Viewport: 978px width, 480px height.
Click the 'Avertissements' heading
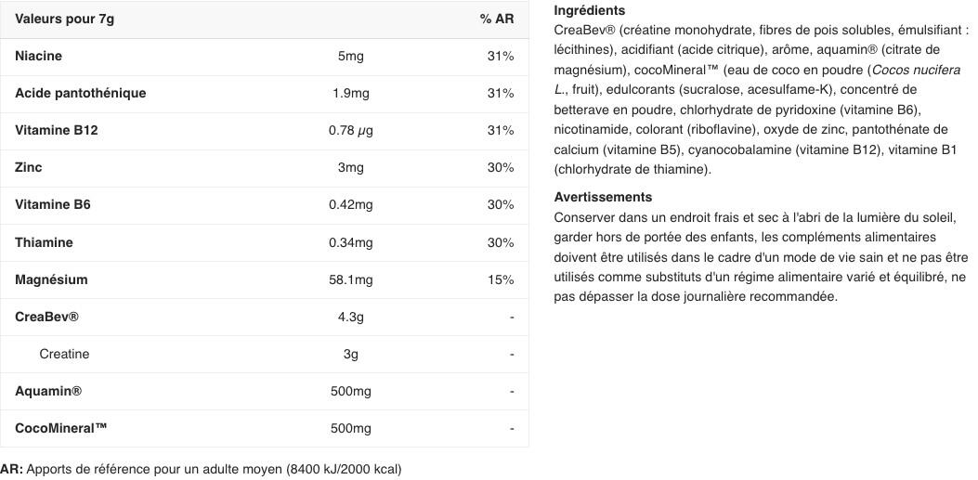603,197
